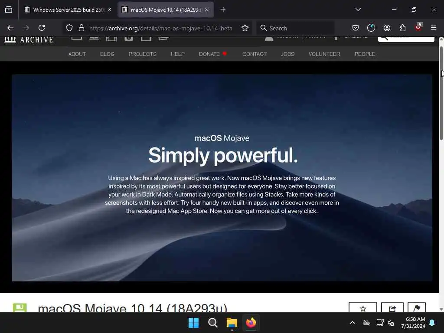Click the macOS Mojave 10.14 (18A293u) title
The width and height of the screenshot is (444, 333).
[x=133, y=308]
